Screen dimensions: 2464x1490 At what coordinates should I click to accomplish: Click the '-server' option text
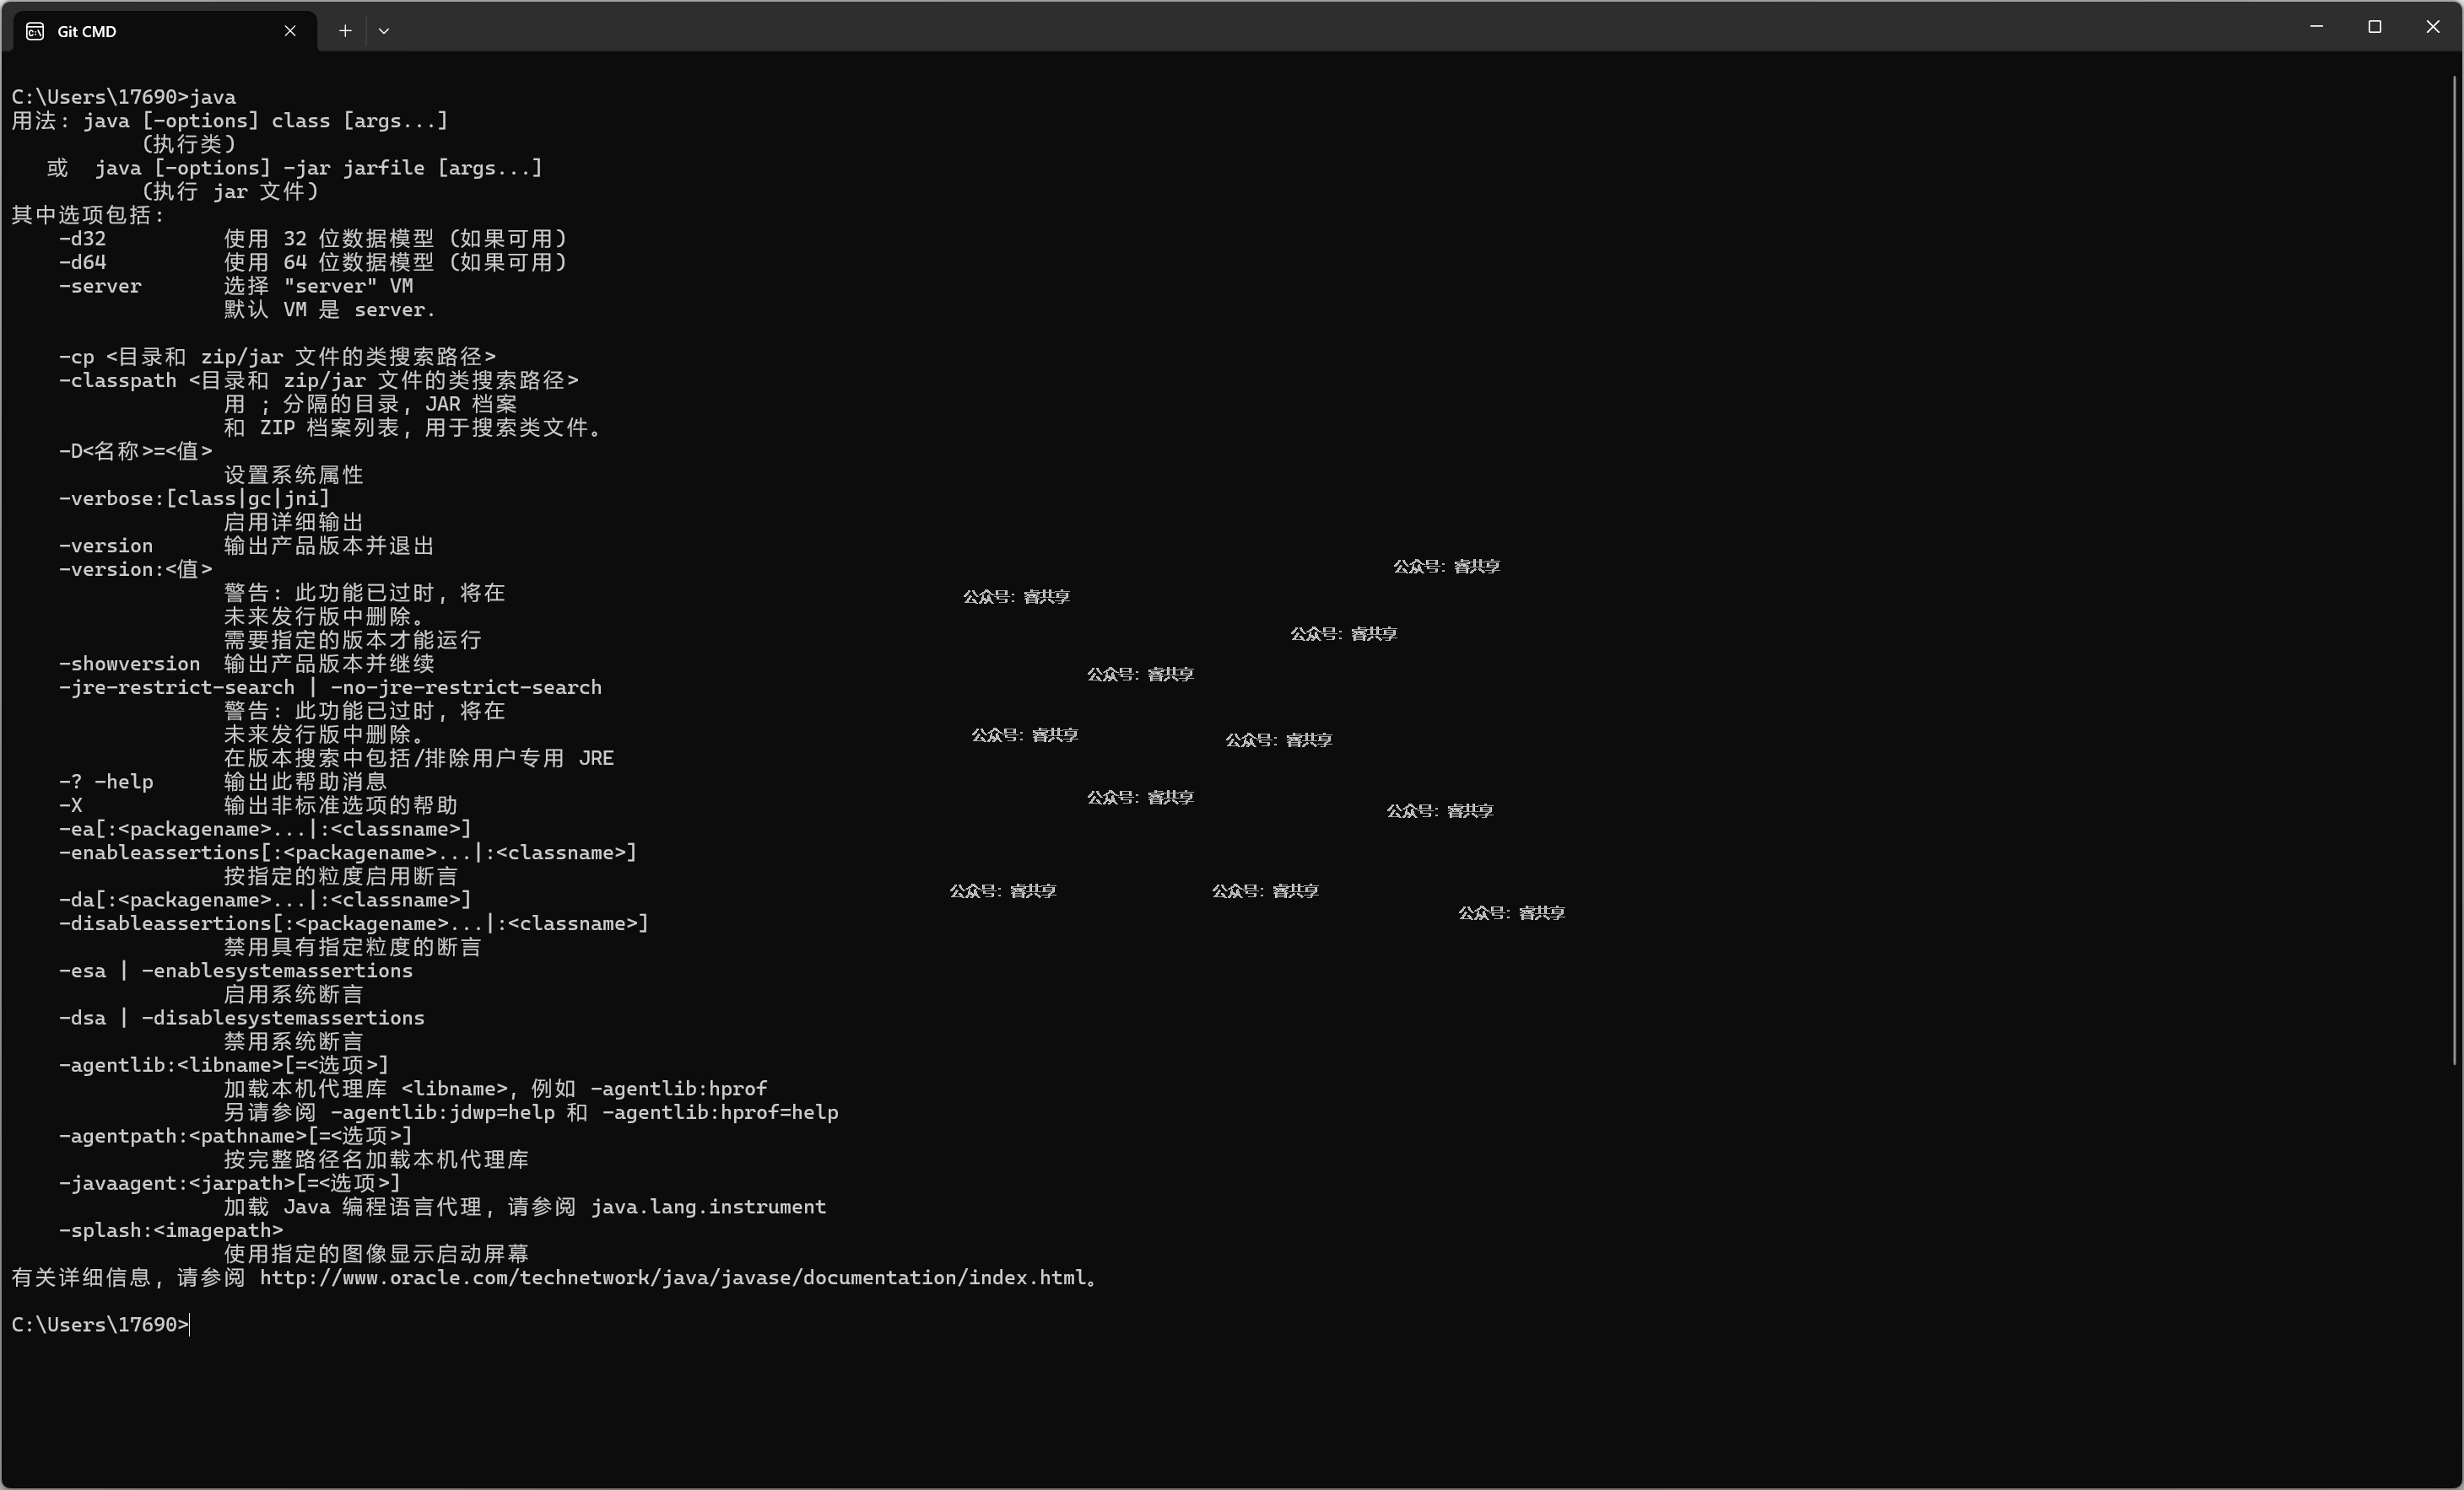pos(100,286)
